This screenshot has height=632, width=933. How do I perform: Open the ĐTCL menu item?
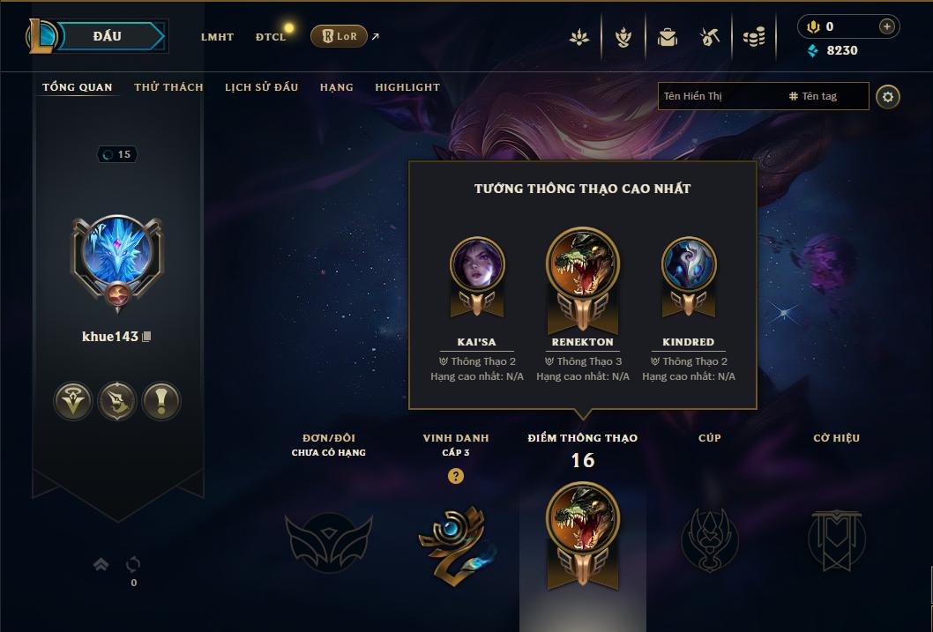click(271, 37)
